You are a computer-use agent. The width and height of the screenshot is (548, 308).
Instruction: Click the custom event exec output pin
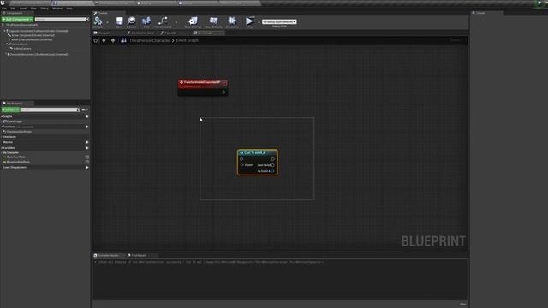[223, 92]
